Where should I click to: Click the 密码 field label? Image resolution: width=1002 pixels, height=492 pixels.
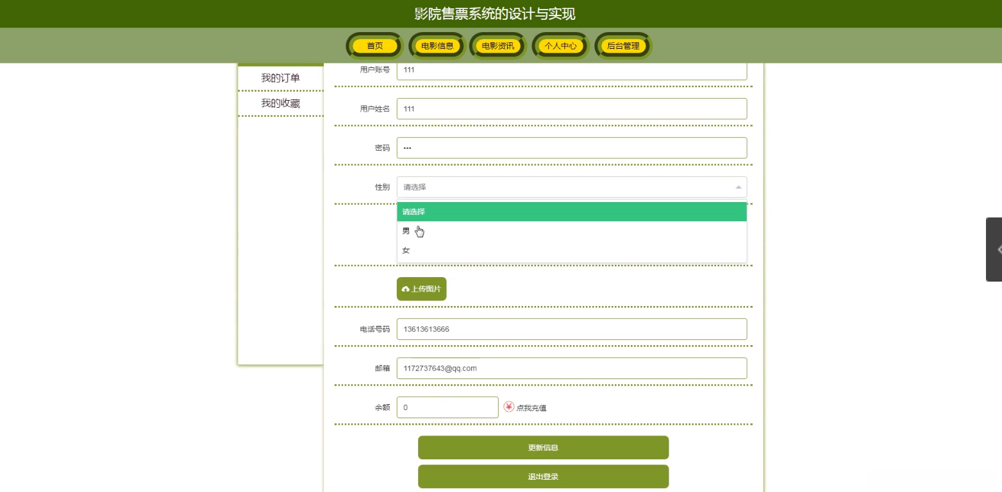[382, 148]
